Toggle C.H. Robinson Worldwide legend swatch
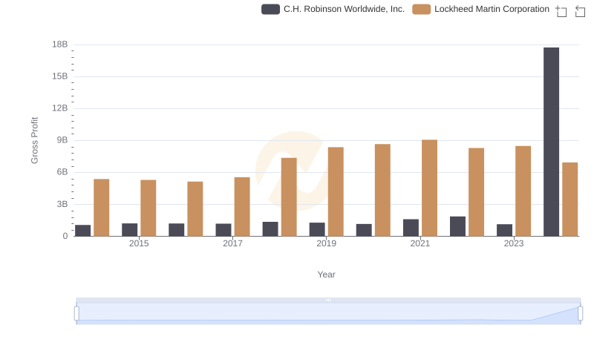Viewport: 594px width, 342px height. click(270, 9)
